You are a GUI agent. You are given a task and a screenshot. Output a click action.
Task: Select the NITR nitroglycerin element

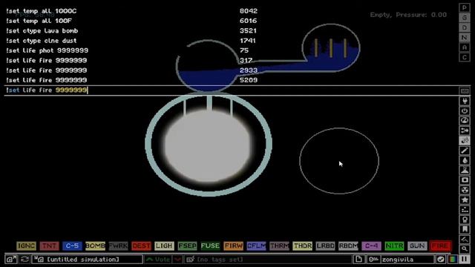(x=394, y=245)
